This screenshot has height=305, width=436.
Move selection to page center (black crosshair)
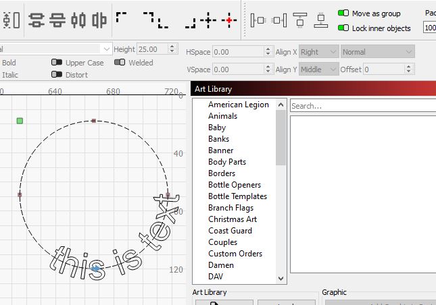click(208, 20)
